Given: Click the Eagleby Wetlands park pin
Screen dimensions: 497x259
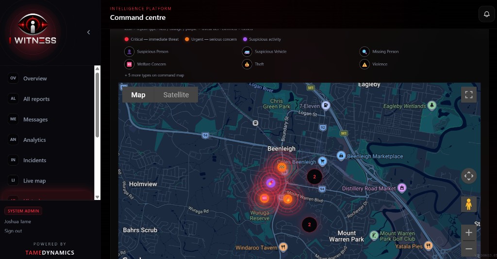Looking at the screenshot, I should pos(431,106).
